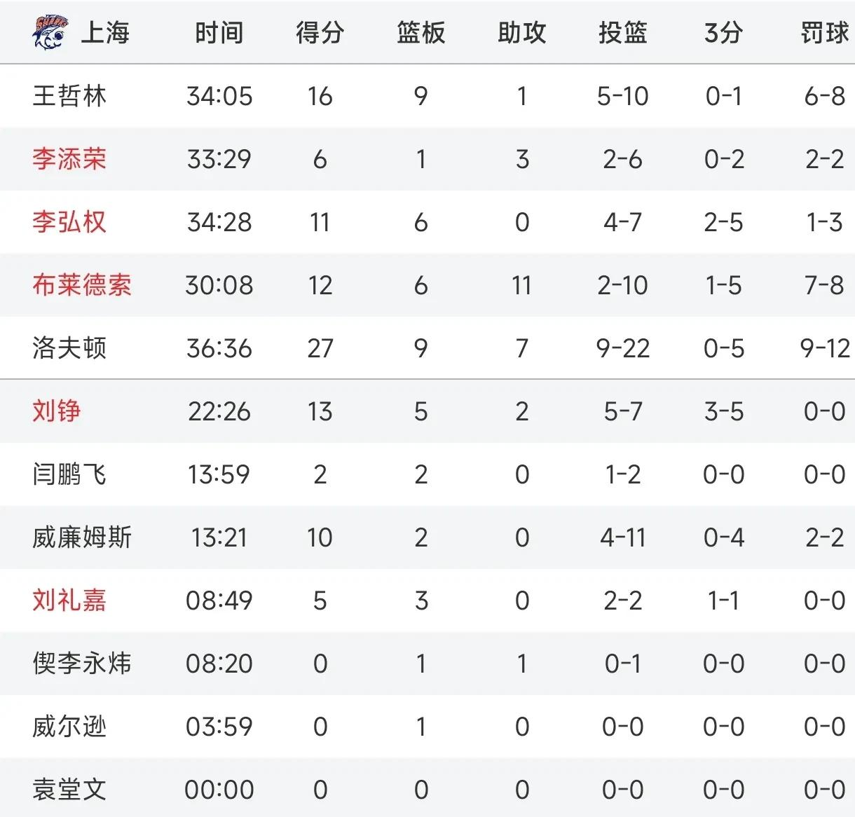Open player 洛夫顿 profile

pos(69,348)
